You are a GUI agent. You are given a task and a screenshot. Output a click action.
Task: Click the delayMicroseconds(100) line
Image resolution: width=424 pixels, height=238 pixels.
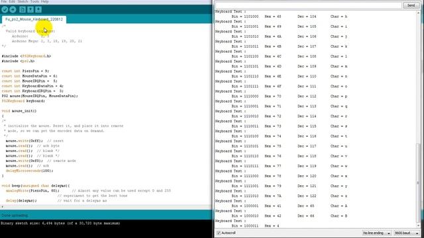pyautogui.click(x=29, y=171)
